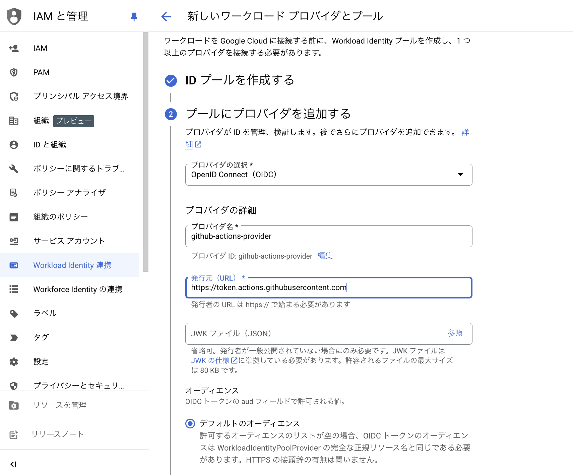Click the Workload Identity 連携 card icon
This screenshot has width=573, height=475.
tap(14, 265)
